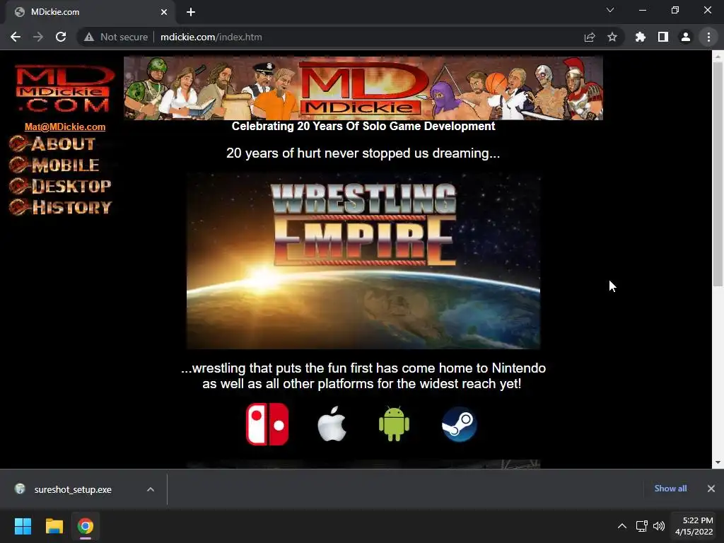Open the Chrome profile icon
Viewport: 724px width, 543px height.
coord(686,37)
